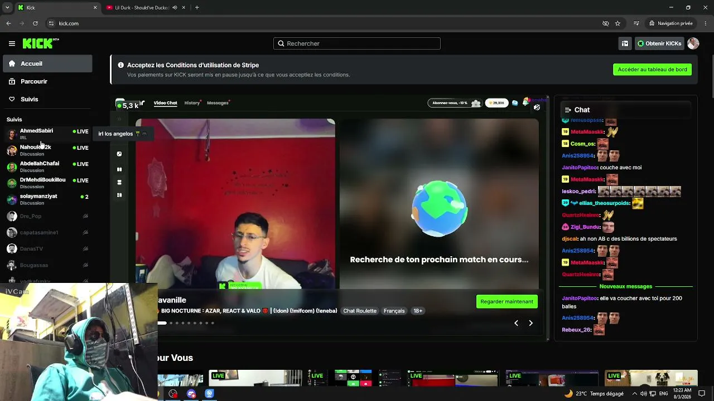Click username leskoo_pedri in chat
The image size is (714, 401).
[x=578, y=192]
